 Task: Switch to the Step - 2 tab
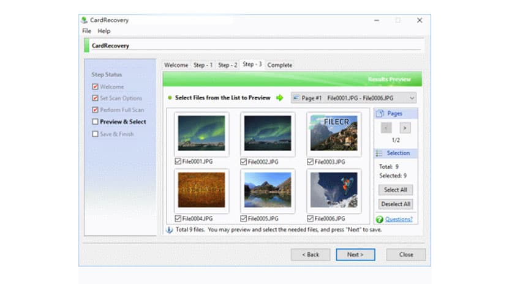point(228,65)
